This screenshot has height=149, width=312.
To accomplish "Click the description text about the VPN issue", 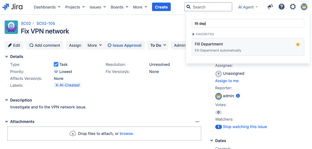I will click(48, 107).
